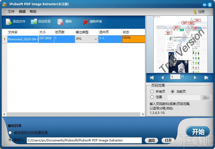Viewport: 215px width, 149px height.
Task: Click the app logo in title bar
Action: coord(4,4)
